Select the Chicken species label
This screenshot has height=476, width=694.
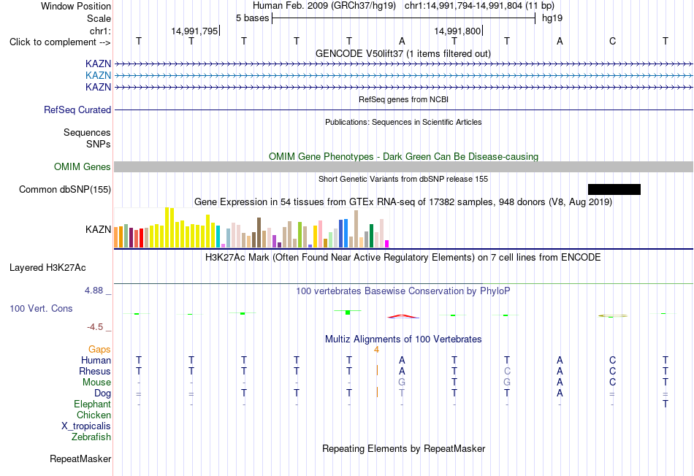pyautogui.click(x=94, y=415)
